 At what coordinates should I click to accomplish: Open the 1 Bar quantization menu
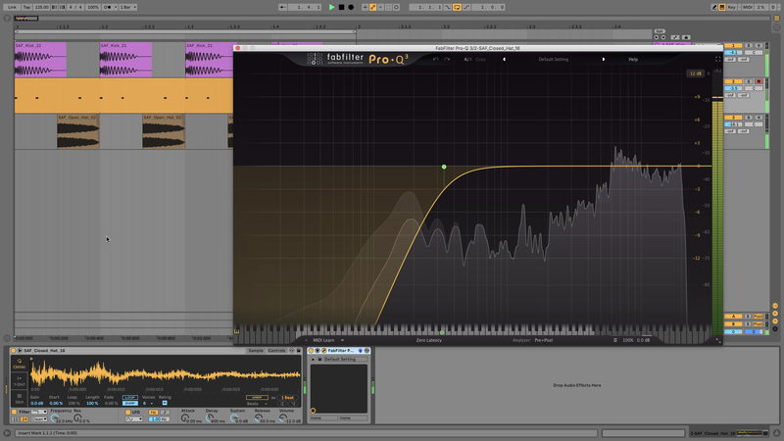[128, 7]
